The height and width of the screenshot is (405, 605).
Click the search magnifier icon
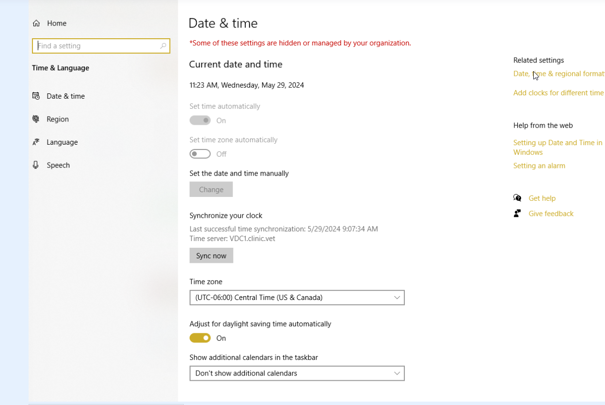163,46
